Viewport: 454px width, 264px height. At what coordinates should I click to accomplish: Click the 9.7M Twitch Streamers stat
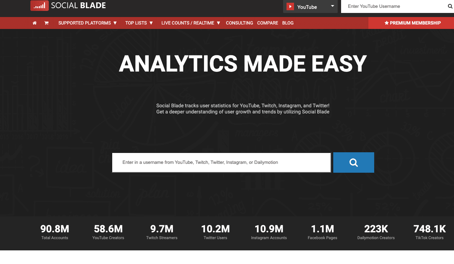point(162,232)
